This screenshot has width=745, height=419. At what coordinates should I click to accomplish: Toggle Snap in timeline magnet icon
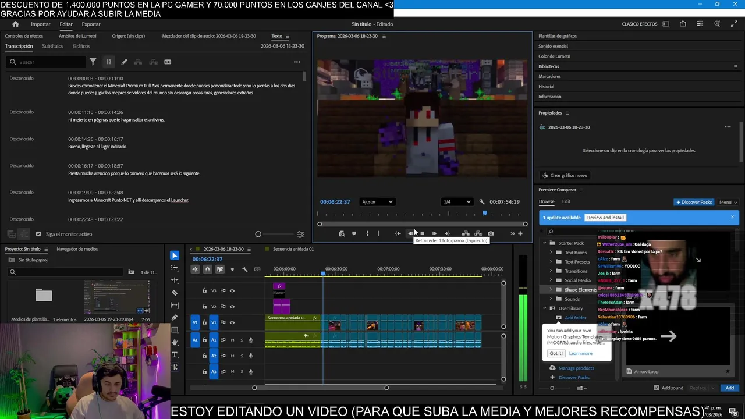click(207, 269)
